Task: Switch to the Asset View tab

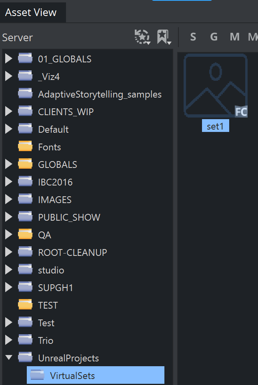Action: point(31,12)
